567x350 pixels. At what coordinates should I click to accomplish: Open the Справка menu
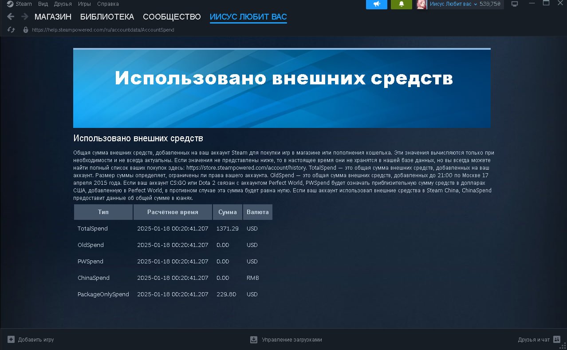coord(108,4)
